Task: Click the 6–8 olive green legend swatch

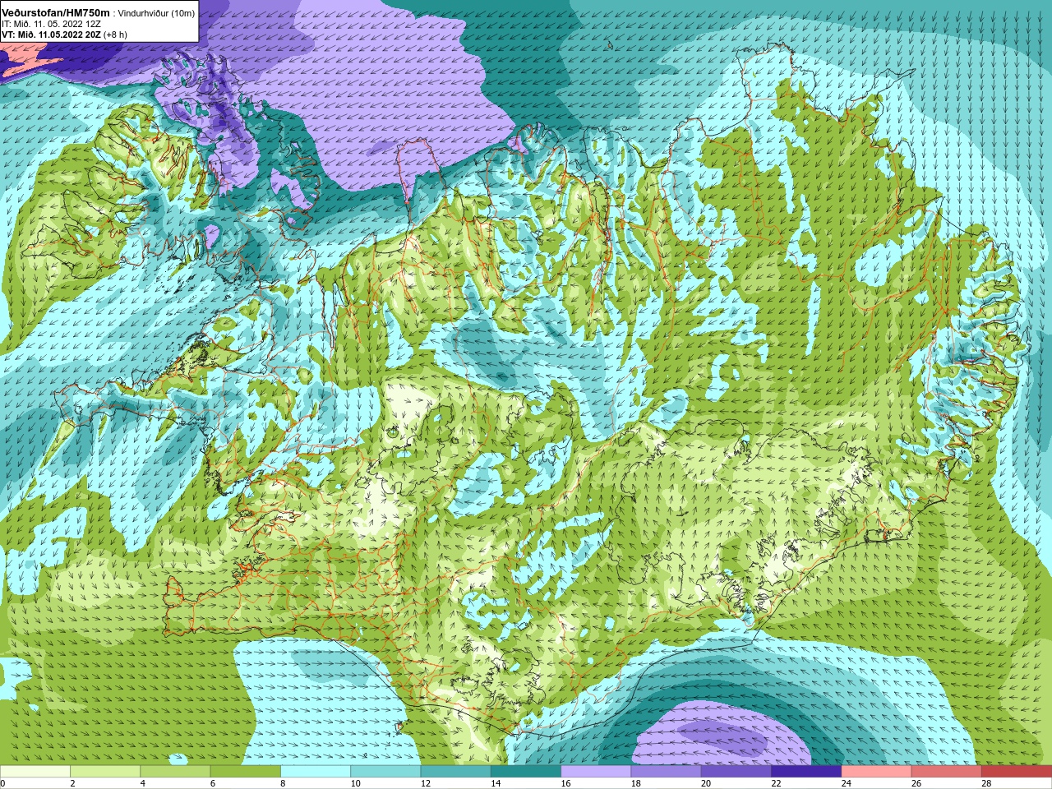Action: [x=246, y=772]
